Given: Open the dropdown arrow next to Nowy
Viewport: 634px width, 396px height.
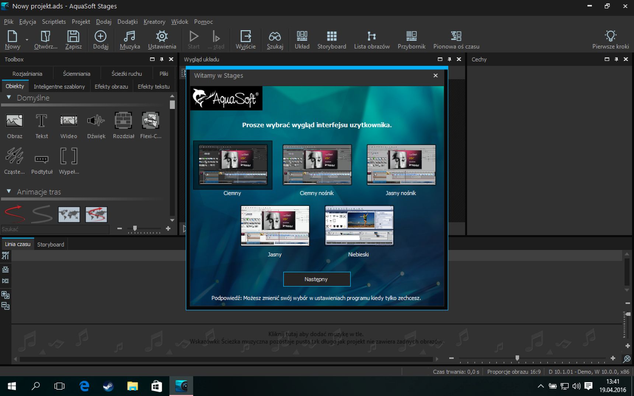Looking at the screenshot, I should tap(27, 39).
